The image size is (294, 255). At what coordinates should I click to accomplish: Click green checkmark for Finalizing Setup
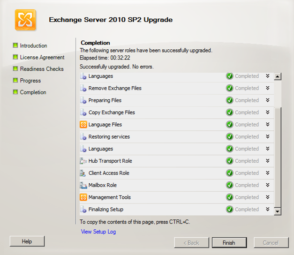pos(229,210)
